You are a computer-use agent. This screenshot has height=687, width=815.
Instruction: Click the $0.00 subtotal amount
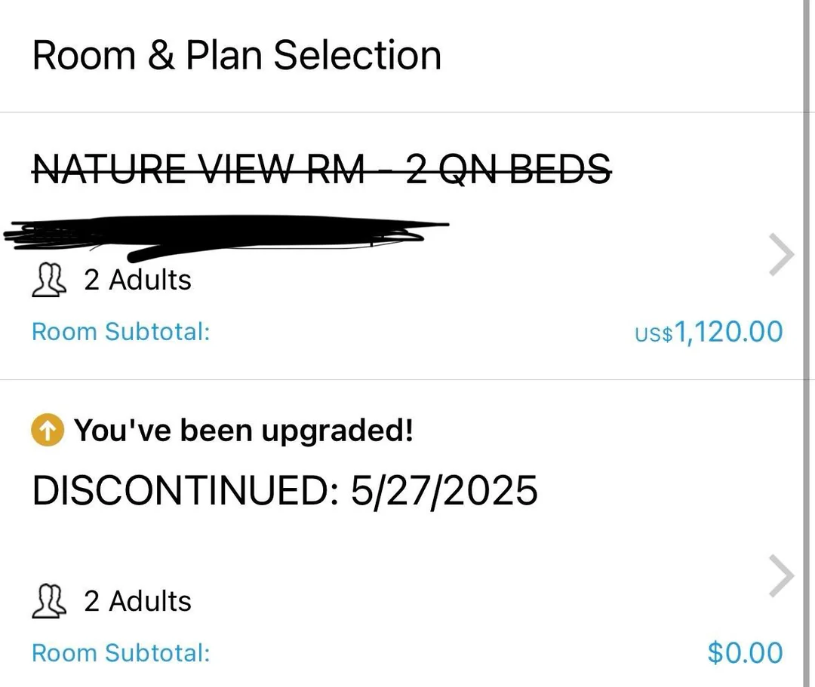click(745, 653)
